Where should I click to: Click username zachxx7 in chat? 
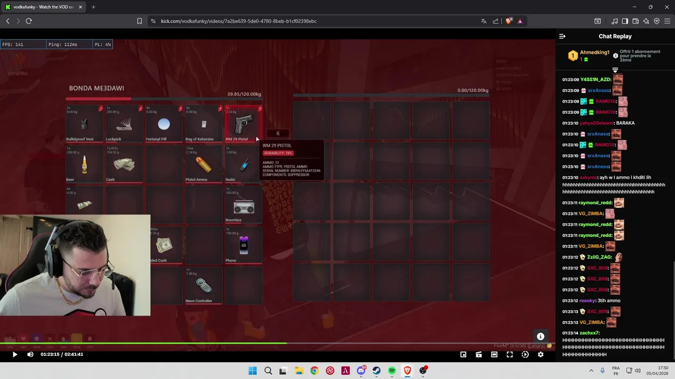[x=590, y=333]
